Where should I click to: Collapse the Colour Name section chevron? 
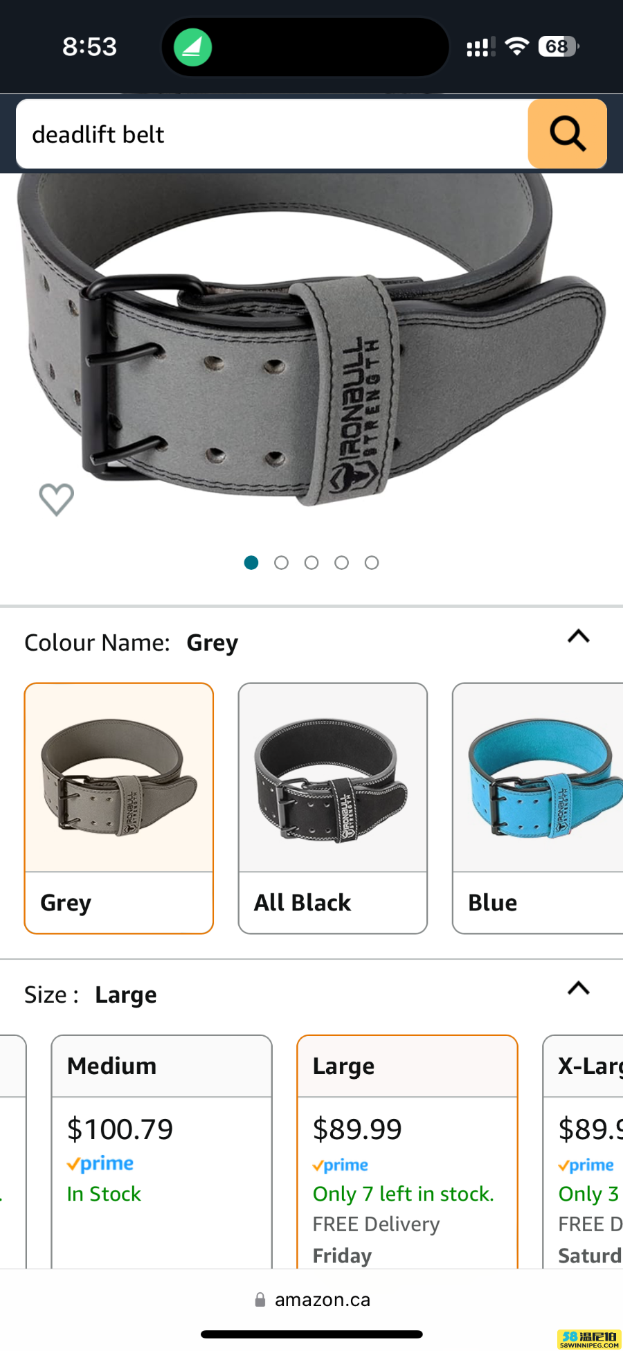(x=579, y=636)
